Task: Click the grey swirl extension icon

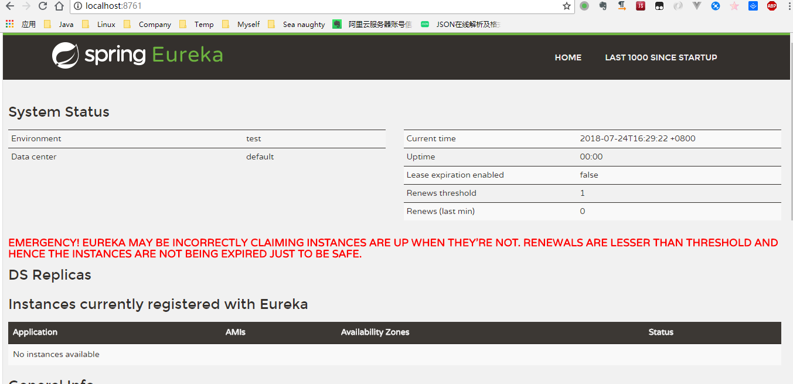Action: click(x=678, y=6)
